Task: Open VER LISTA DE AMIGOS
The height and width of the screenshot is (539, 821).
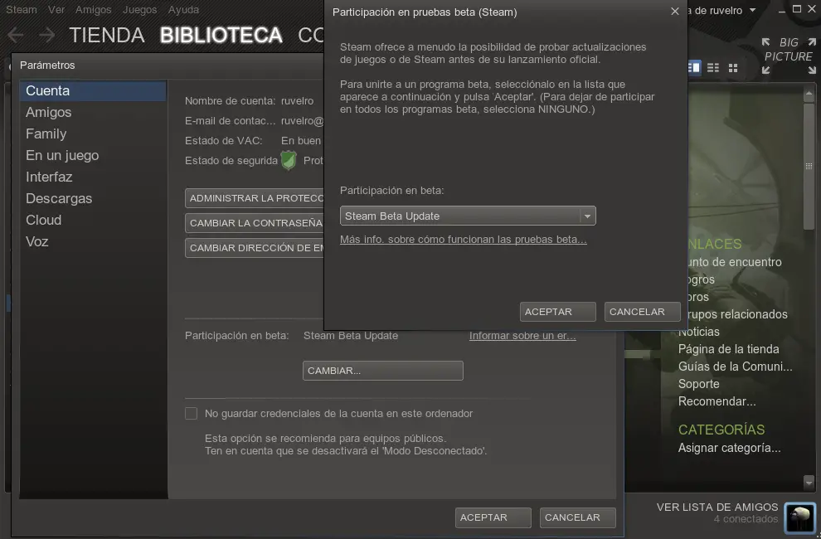Action: coord(717,507)
